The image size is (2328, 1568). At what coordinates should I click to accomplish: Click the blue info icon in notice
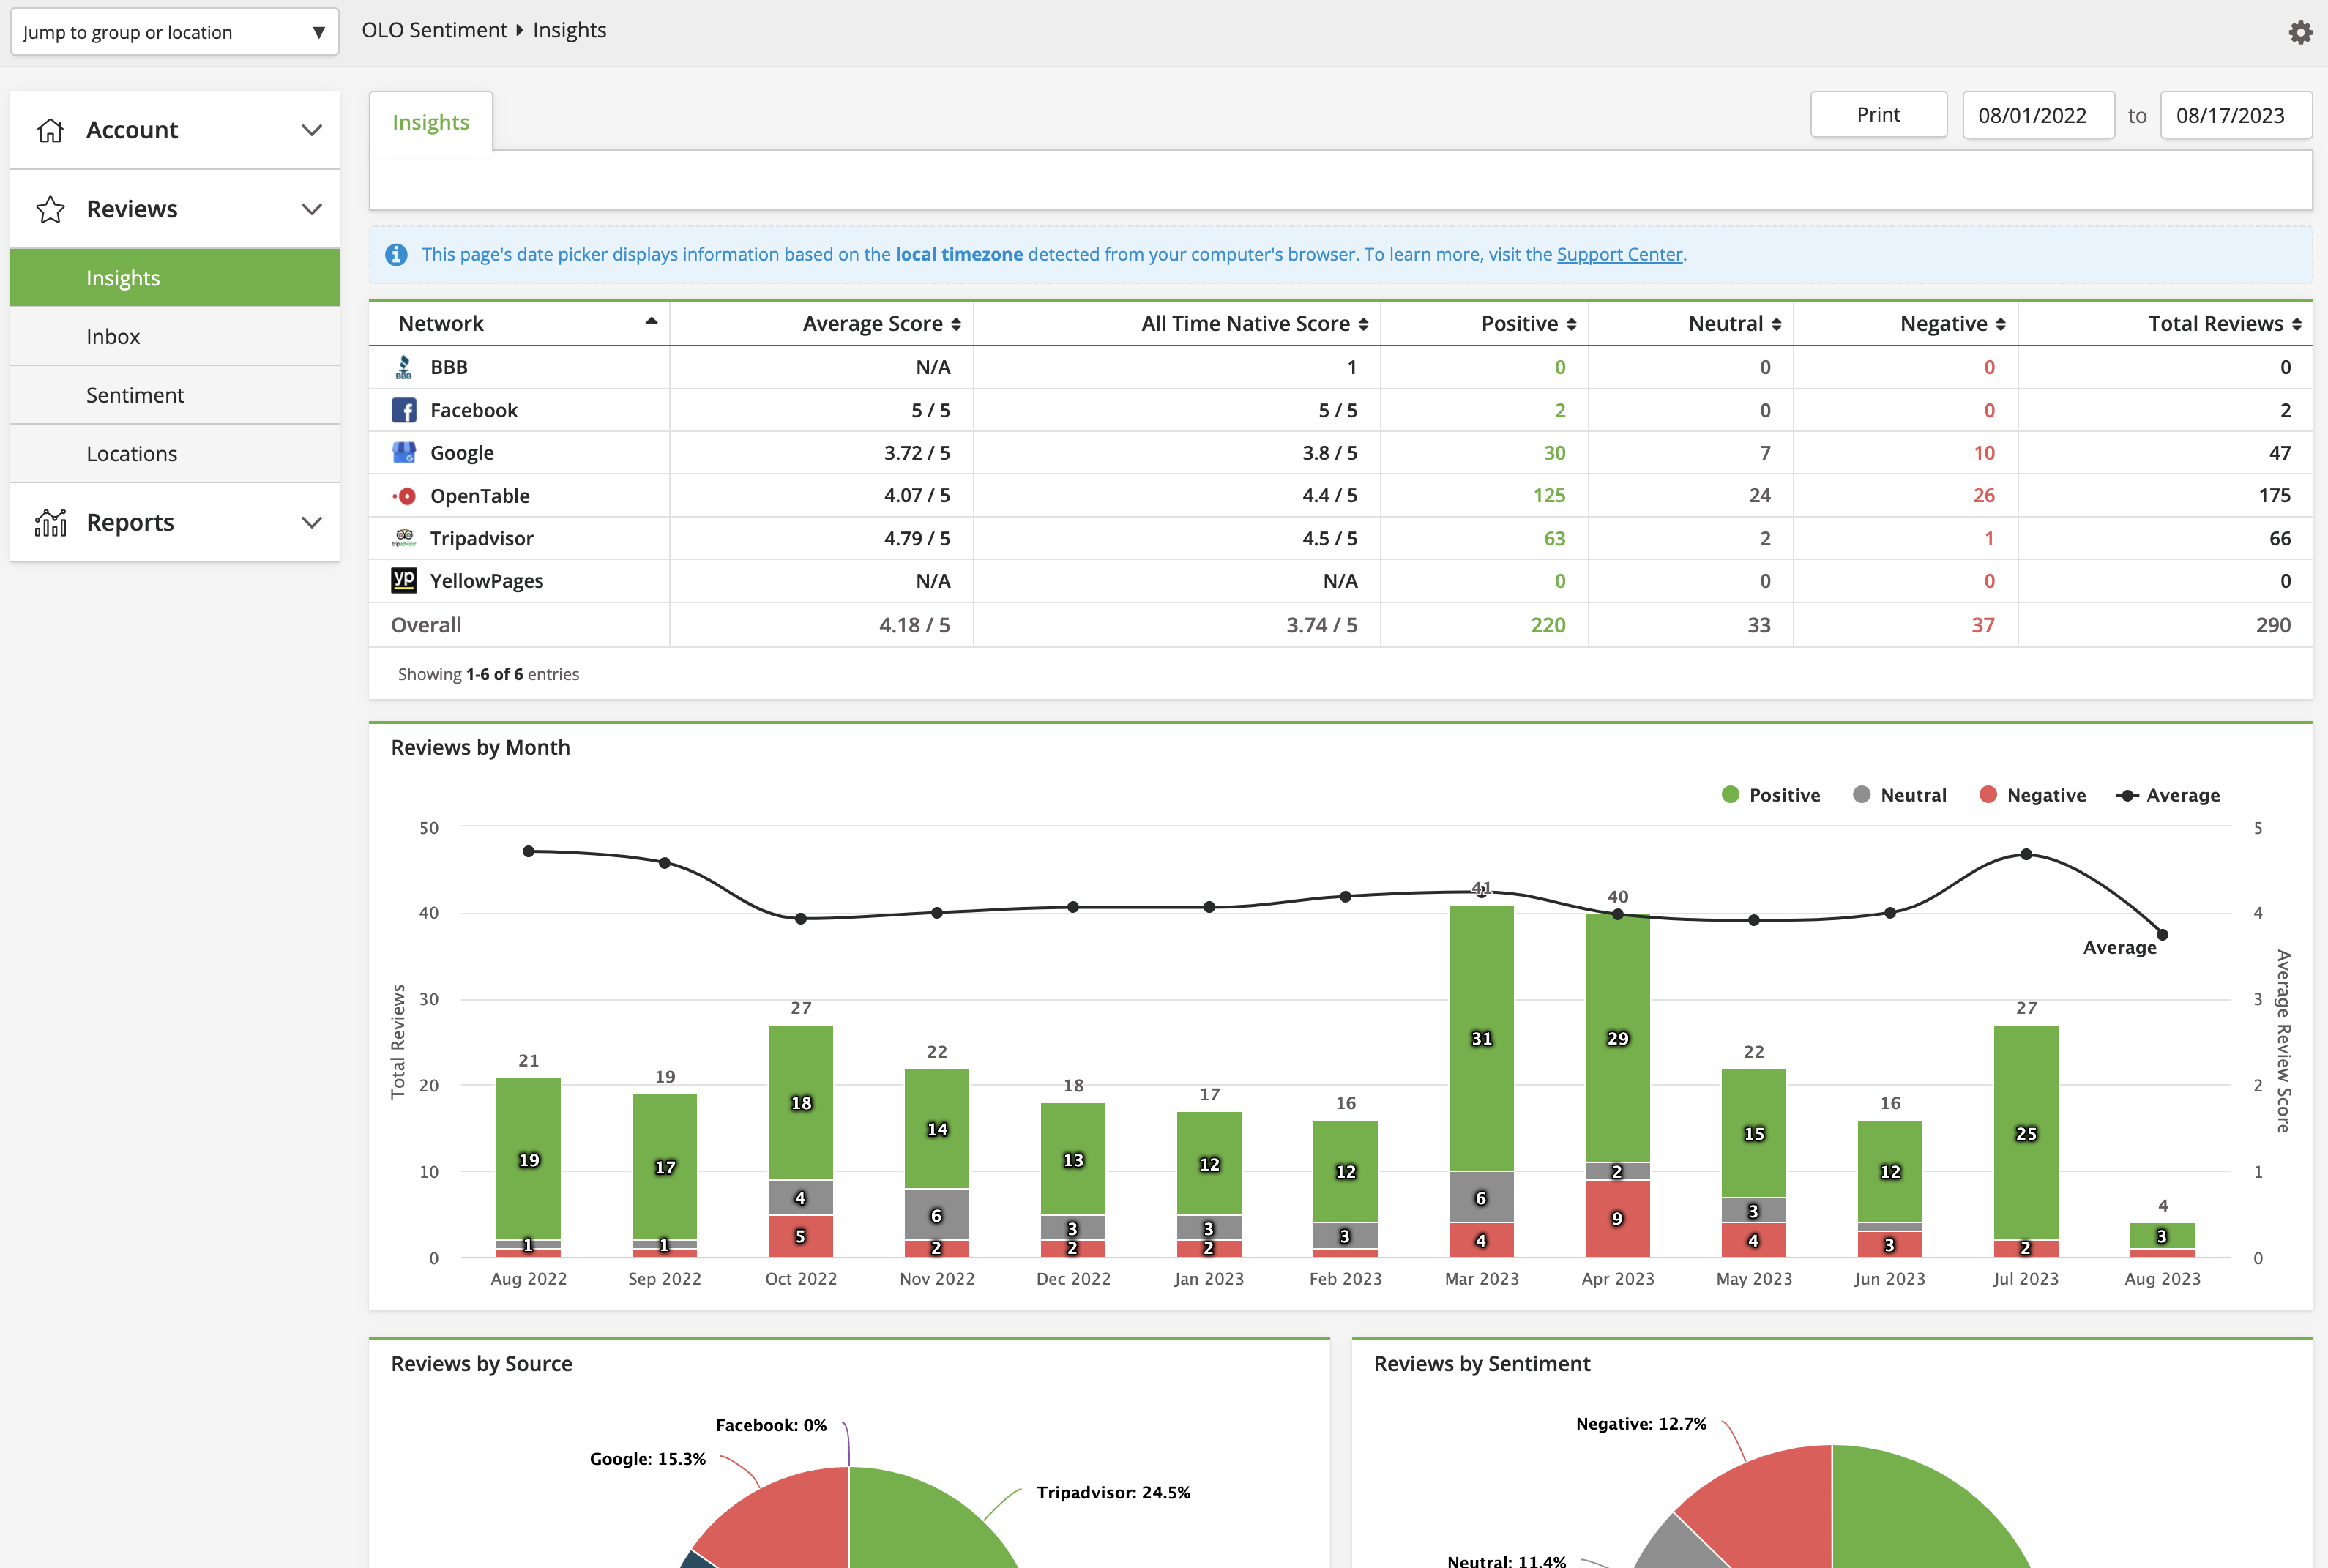[396, 255]
